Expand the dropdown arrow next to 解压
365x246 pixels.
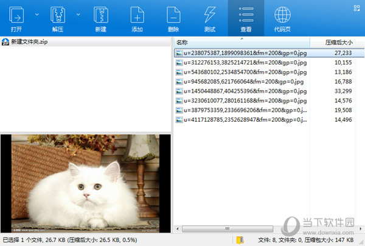pos(78,15)
